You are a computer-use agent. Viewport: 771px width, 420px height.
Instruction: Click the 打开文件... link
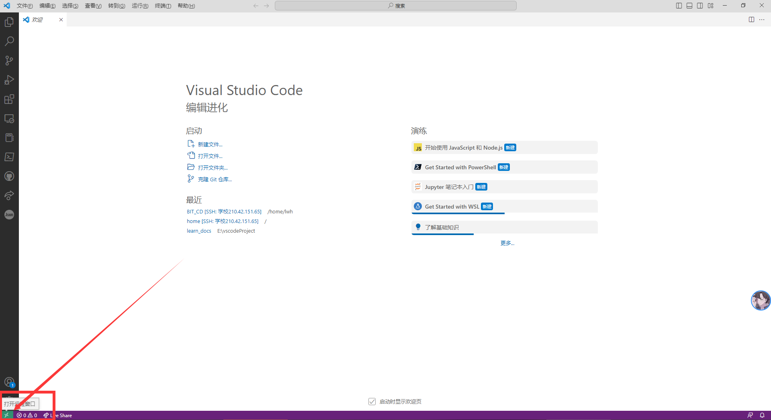[x=210, y=156]
